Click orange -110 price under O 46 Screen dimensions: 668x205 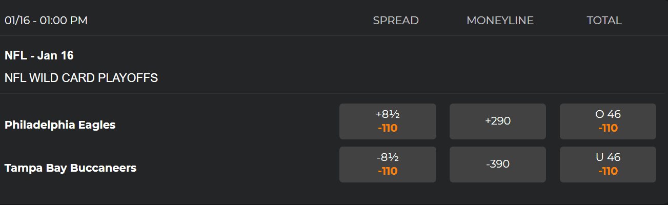[x=608, y=128]
